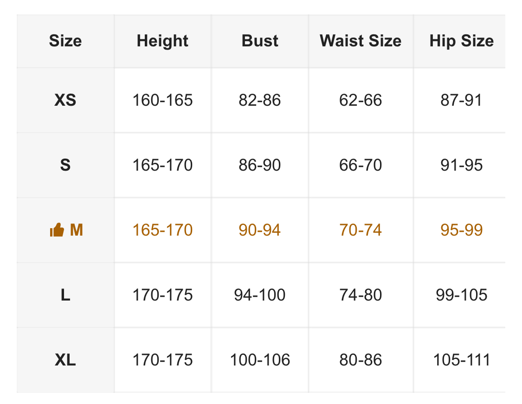Click the Waist Size column header
The height and width of the screenshot is (404, 522).
coord(361,41)
